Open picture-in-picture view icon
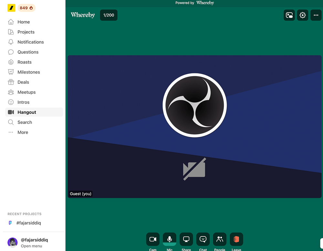 click(x=289, y=15)
